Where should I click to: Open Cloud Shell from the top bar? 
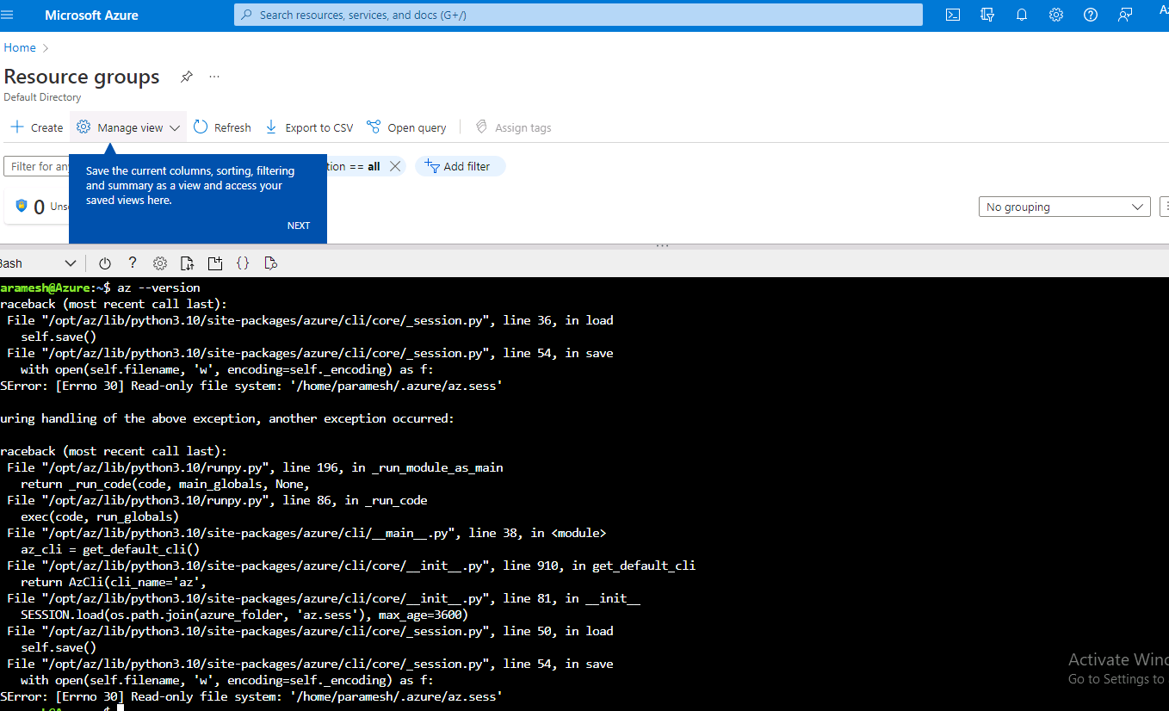click(x=952, y=15)
